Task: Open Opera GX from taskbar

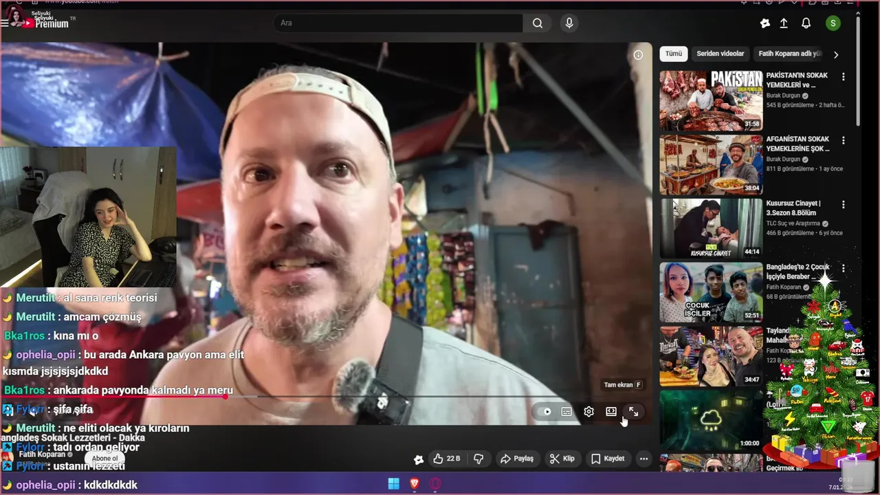Action: (x=434, y=484)
